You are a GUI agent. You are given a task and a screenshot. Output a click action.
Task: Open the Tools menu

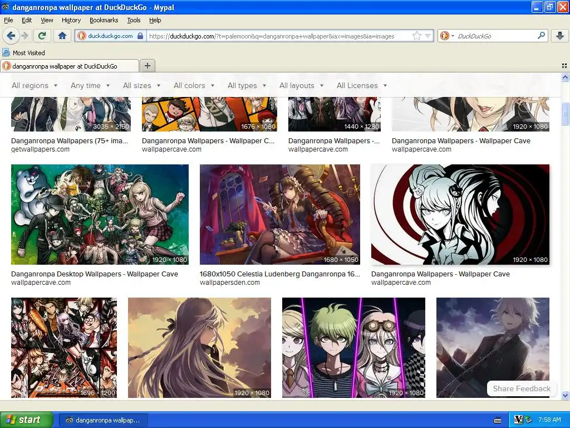[x=134, y=21]
